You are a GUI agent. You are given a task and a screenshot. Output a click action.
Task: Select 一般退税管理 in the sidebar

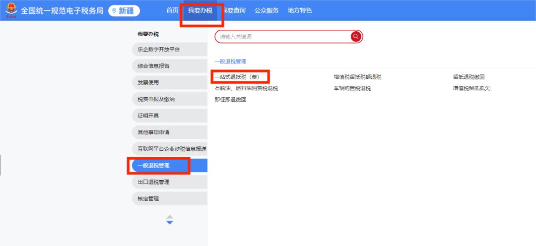[x=170, y=165]
